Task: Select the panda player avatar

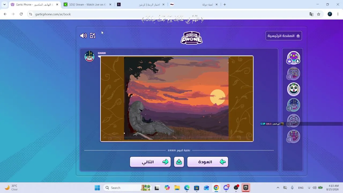Action: (x=293, y=89)
